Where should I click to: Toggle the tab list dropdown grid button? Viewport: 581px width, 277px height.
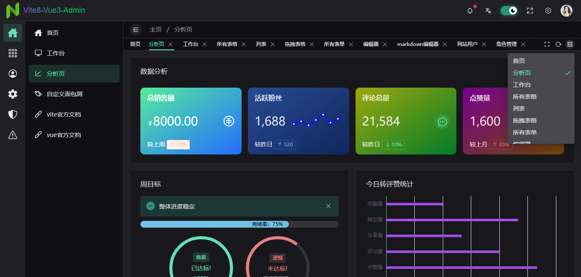point(570,44)
